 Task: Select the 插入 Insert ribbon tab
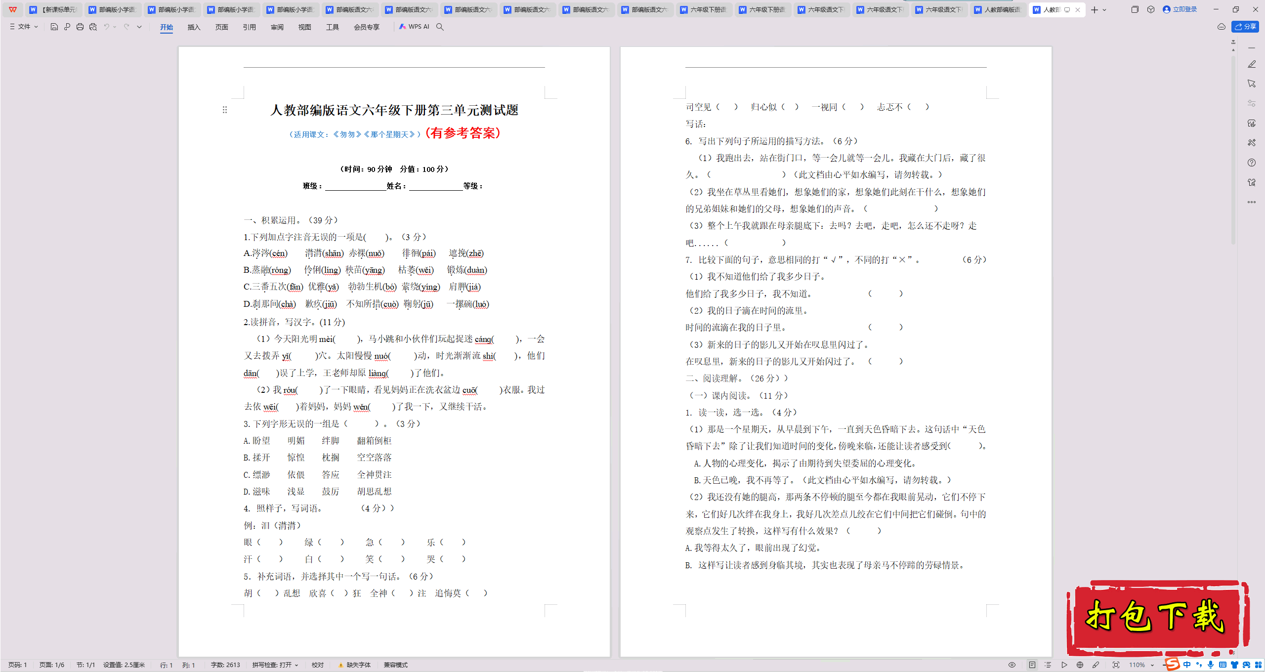coord(194,27)
